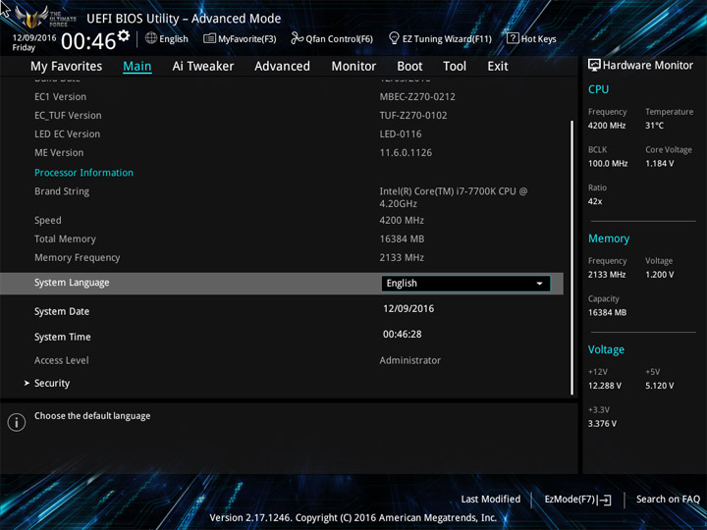Select the Main tab

coord(137,67)
